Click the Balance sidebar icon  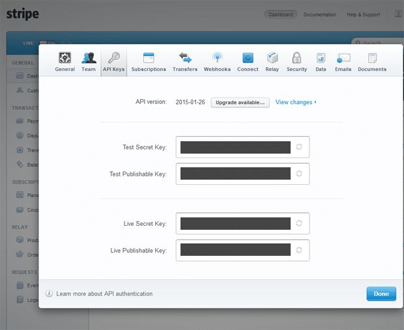tap(20, 164)
